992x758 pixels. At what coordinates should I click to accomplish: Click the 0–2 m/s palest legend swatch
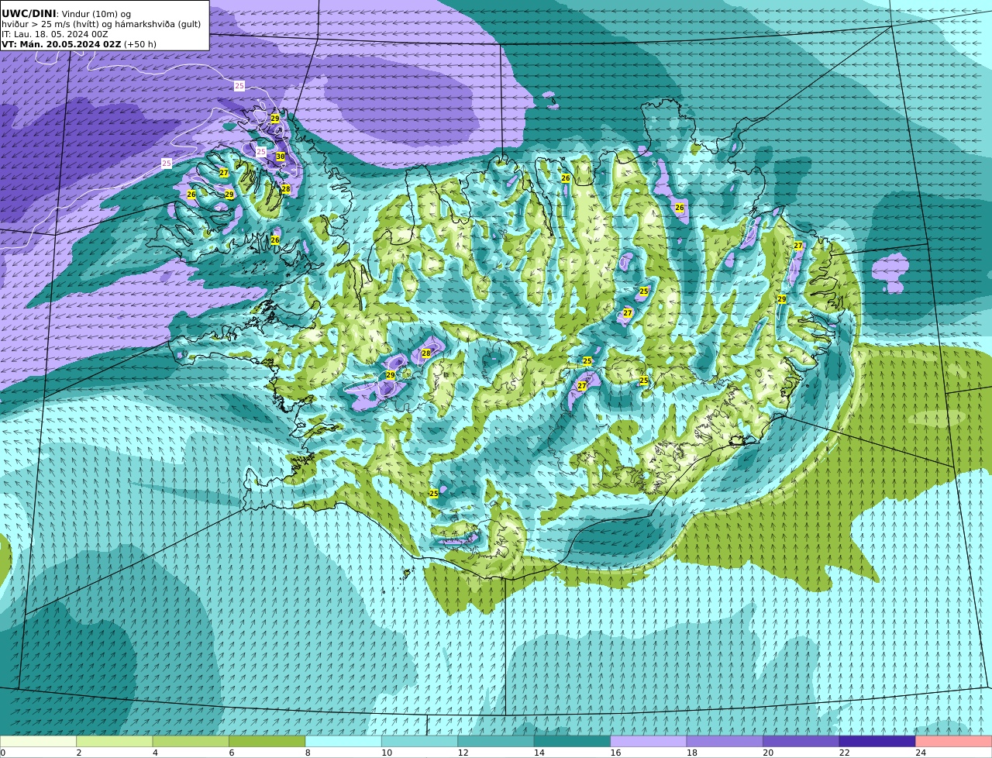pos(38,741)
